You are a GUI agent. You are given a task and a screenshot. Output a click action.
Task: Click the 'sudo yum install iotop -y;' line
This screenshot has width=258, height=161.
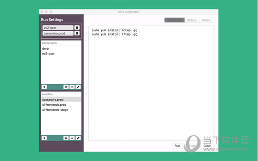pos(114,30)
